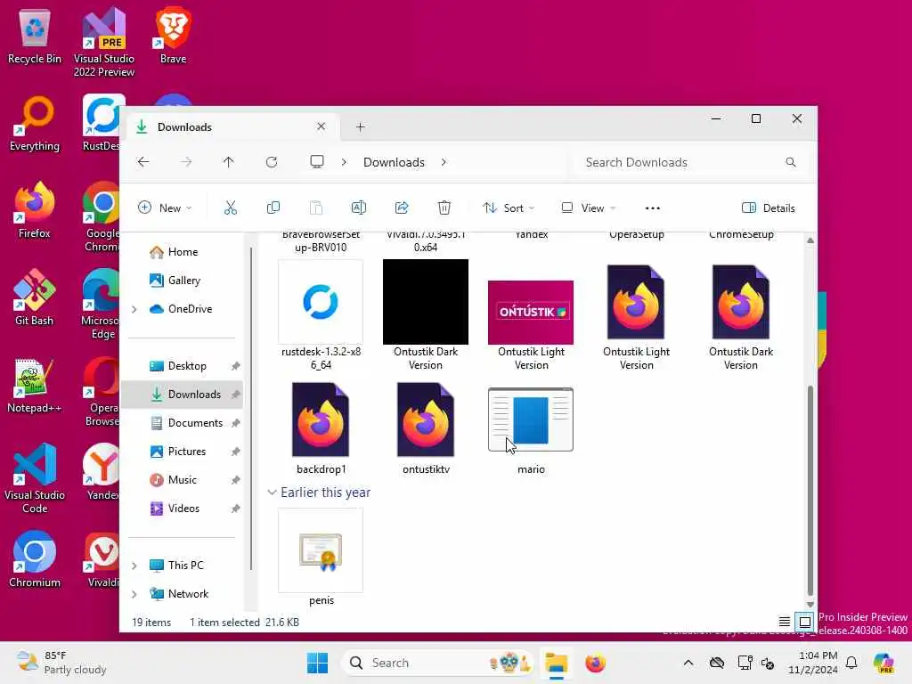Click the chevron after Downloads in address bar
Image resolution: width=912 pixels, height=684 pixels.
click(x=444, y=162)
